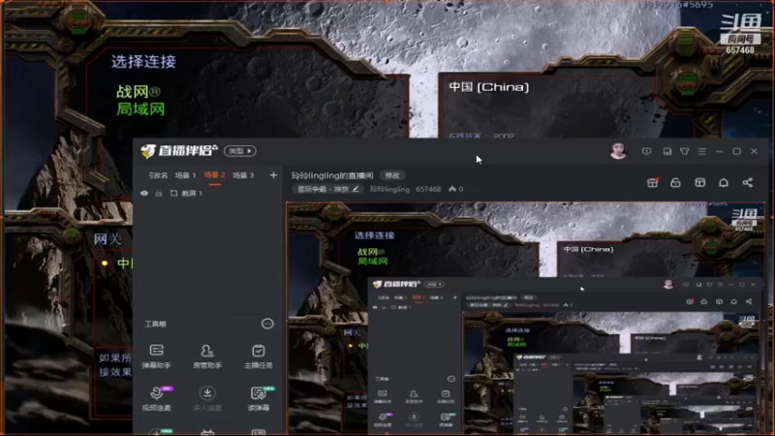
Task: Click the 工具箱 section label
Action: pos(155,324)
